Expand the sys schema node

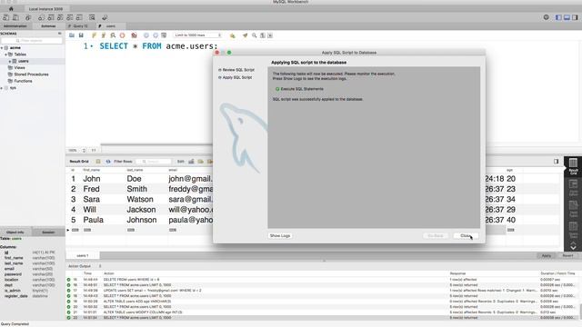tap(2, 88)
